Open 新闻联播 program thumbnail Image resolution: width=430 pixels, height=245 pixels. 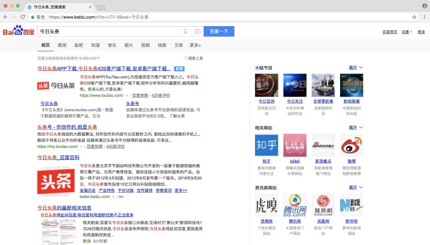coord(352,85)
